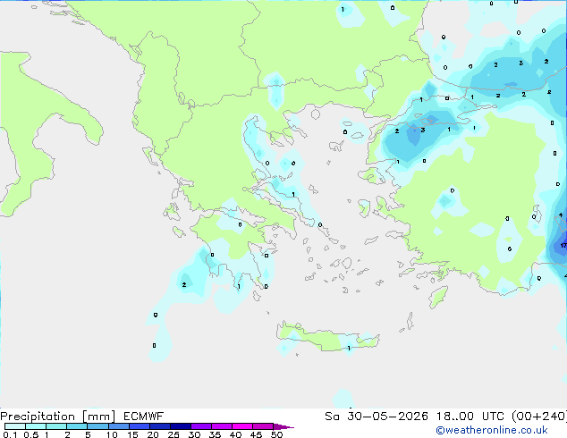Click the legend tick label "50"
This screenshot has width=567, height=438.
pyautogui.click(x=277, y=434)
